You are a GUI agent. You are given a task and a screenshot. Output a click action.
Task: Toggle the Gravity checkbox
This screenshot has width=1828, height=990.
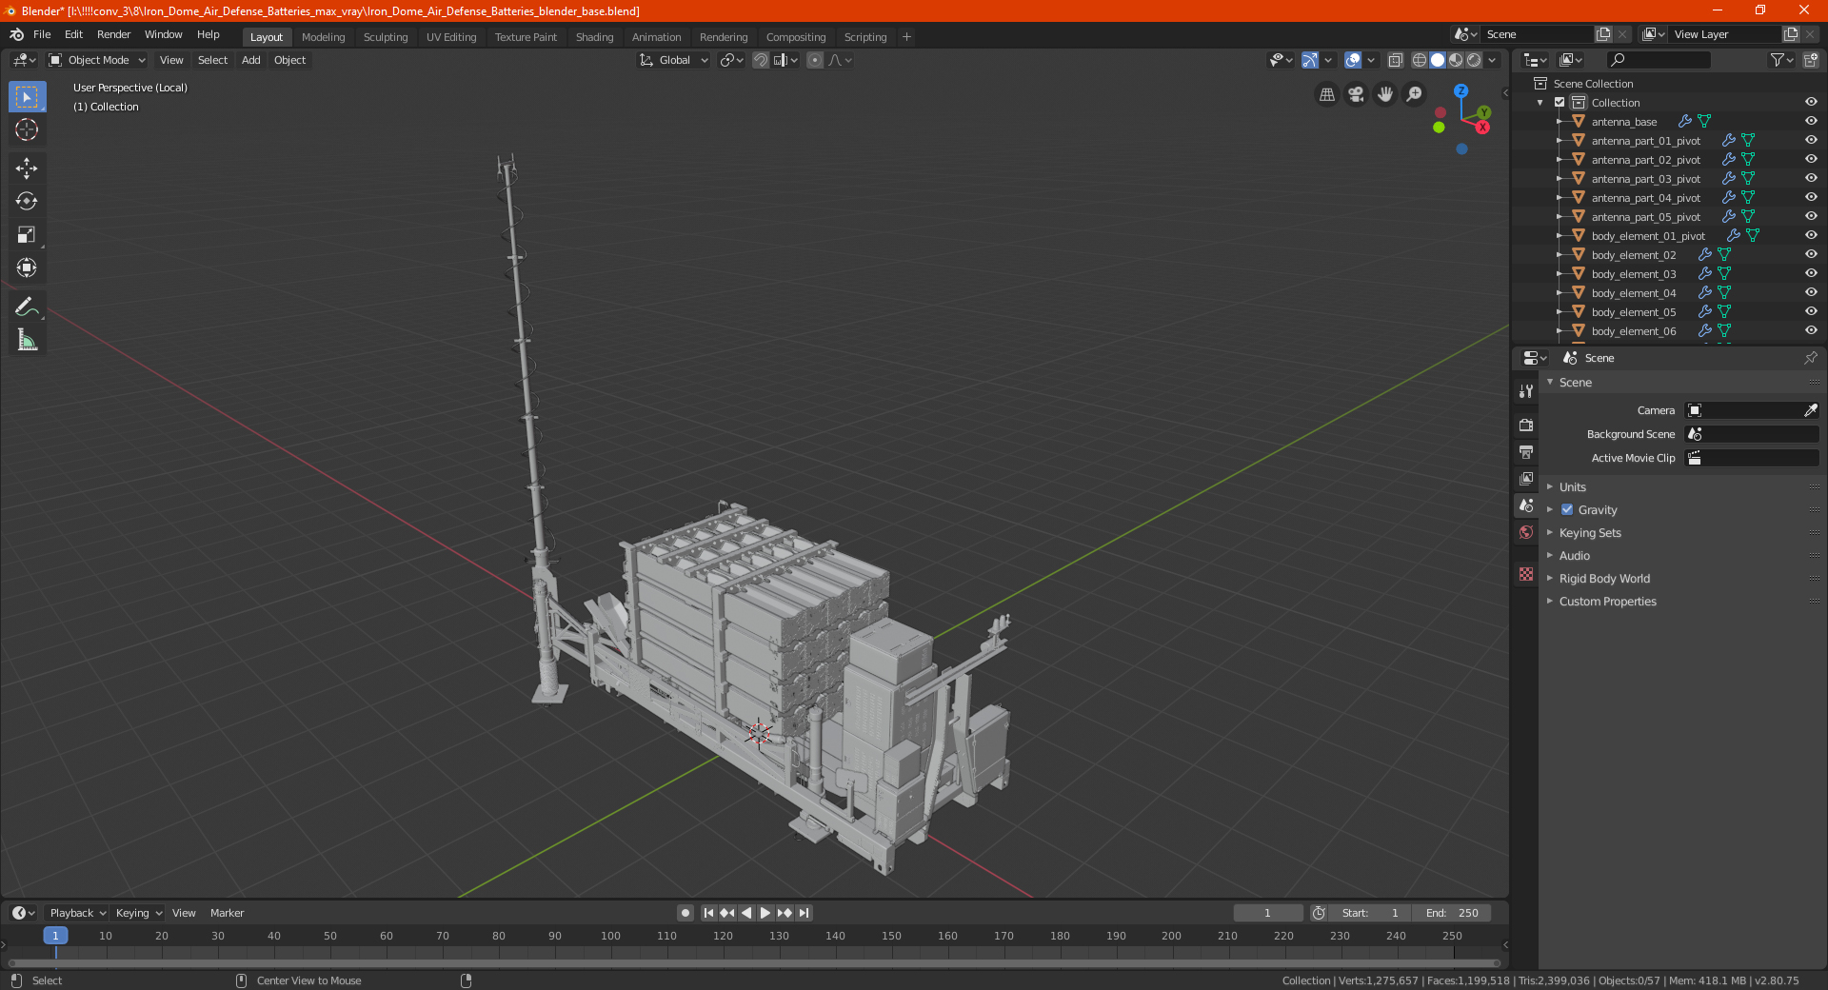1567,510
